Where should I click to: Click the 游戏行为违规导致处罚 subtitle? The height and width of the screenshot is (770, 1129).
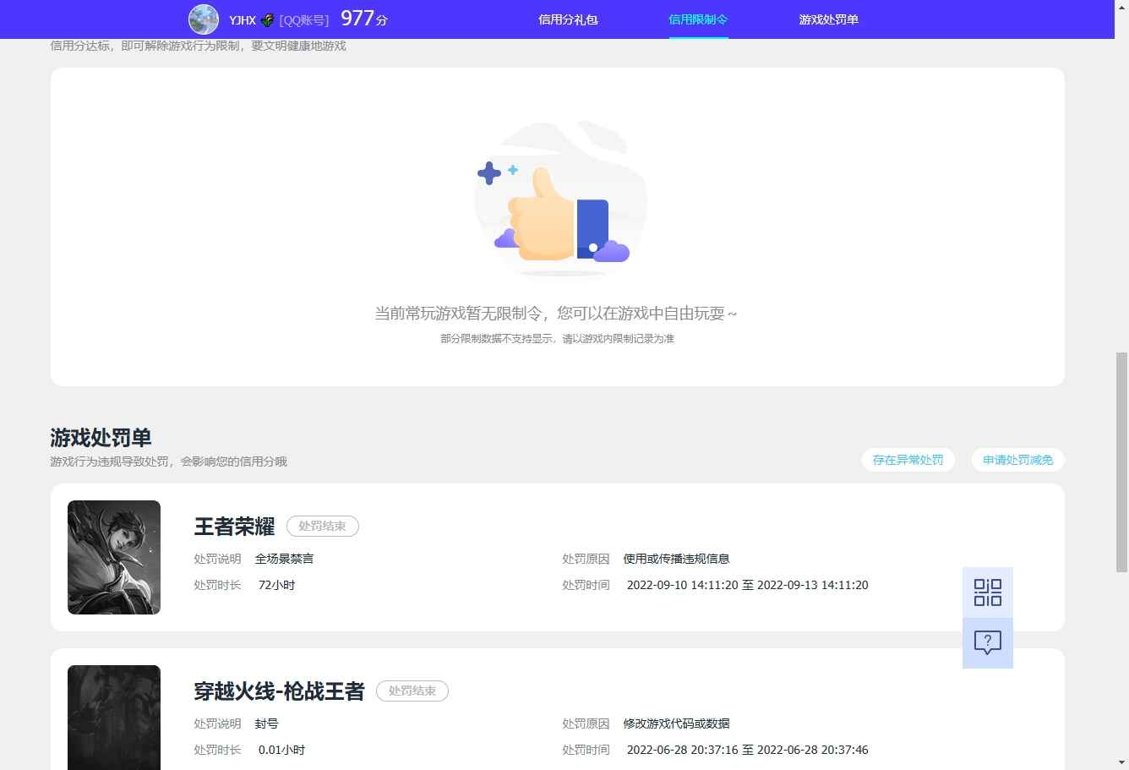pos(168,461)
